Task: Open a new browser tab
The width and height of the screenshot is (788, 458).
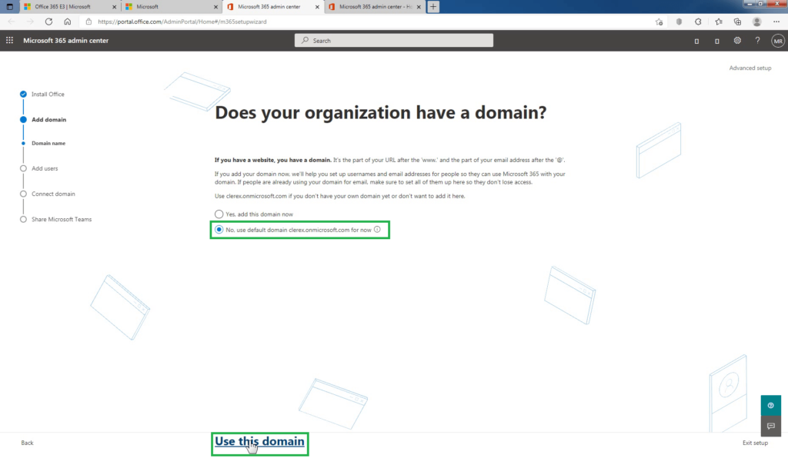Action: pos(433,6)
